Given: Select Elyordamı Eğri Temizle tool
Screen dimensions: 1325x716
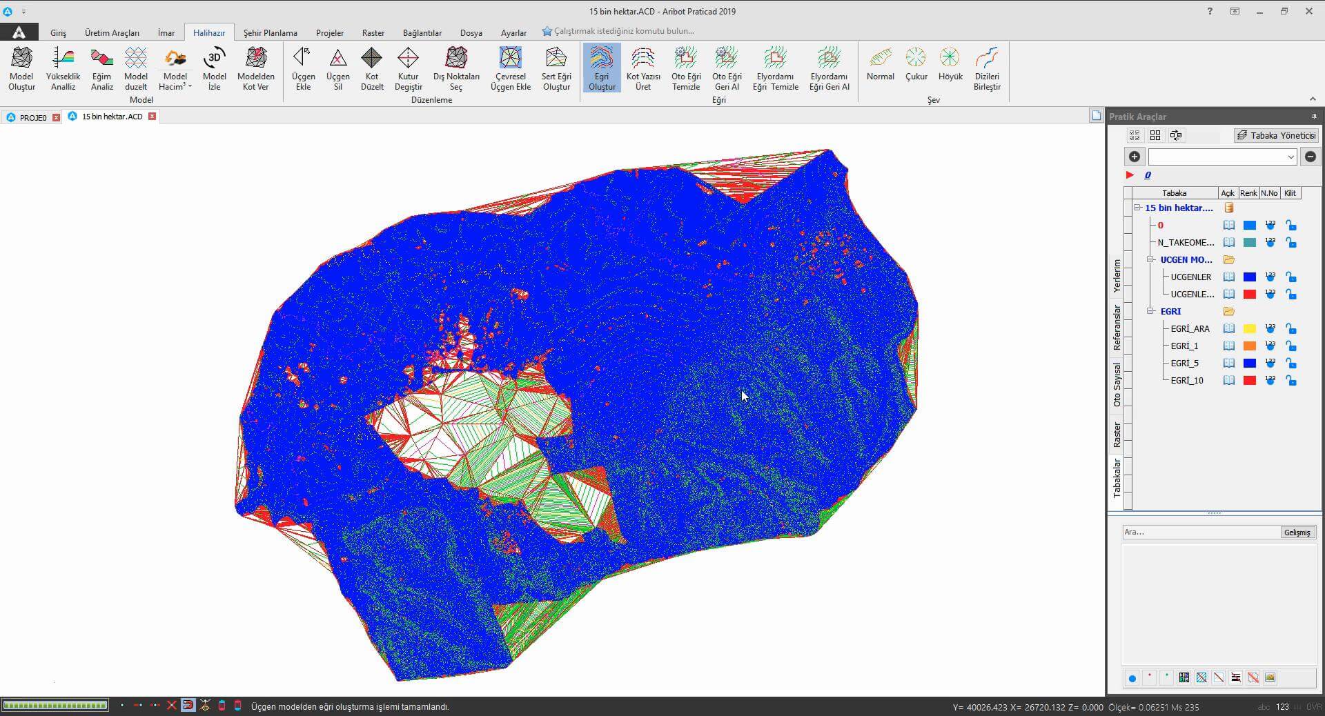Looking at the screenshot, I should pyautogui.click(x=775, y=68).
